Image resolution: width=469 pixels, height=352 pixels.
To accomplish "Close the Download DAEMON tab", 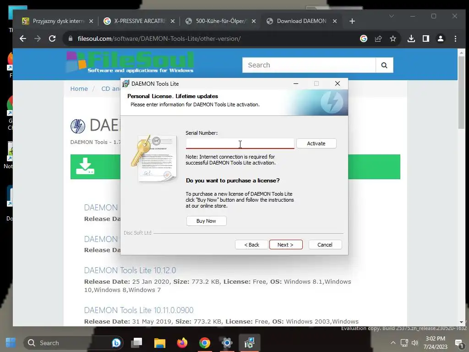I will point(335,21).
